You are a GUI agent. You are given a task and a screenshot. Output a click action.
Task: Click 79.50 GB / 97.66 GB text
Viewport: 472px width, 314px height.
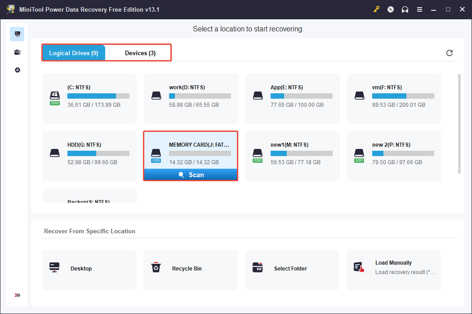397,162
